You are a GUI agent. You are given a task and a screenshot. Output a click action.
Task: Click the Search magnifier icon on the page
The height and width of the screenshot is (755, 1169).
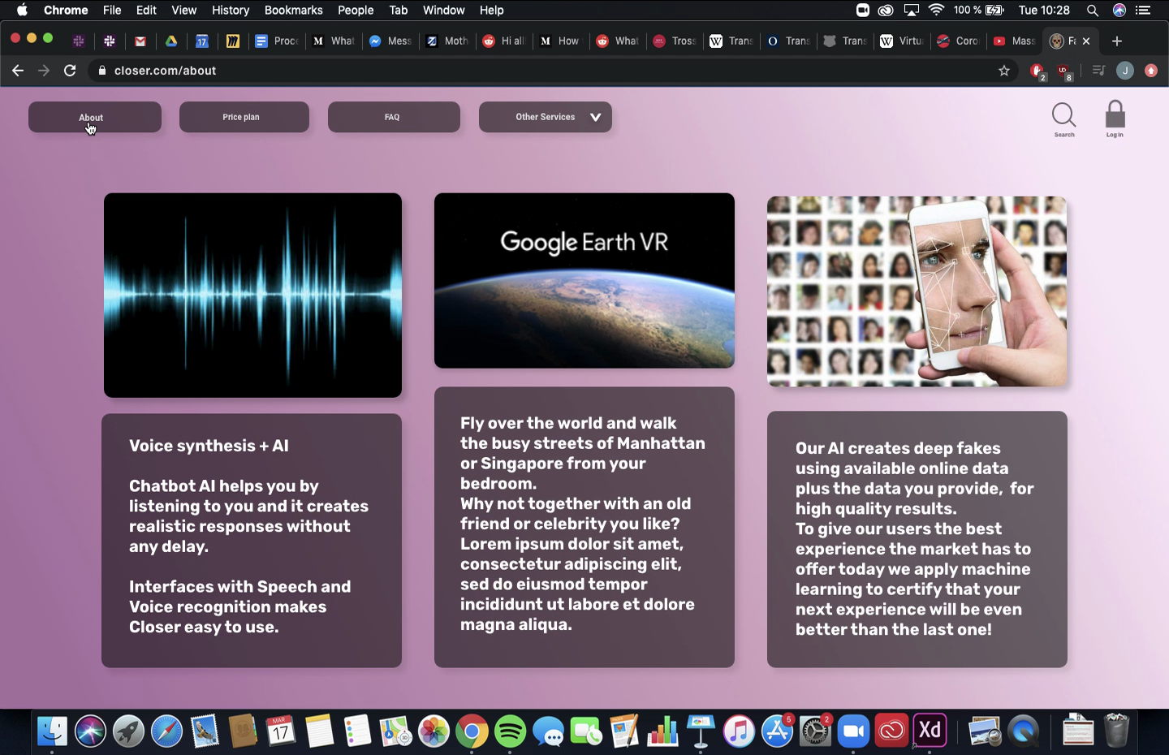pyautogui.click(x=1063, y=115)
